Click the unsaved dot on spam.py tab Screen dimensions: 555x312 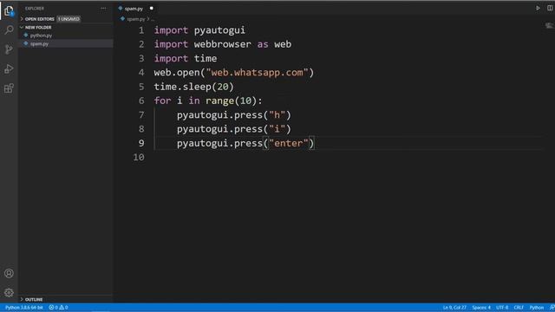tap(151, 8)
